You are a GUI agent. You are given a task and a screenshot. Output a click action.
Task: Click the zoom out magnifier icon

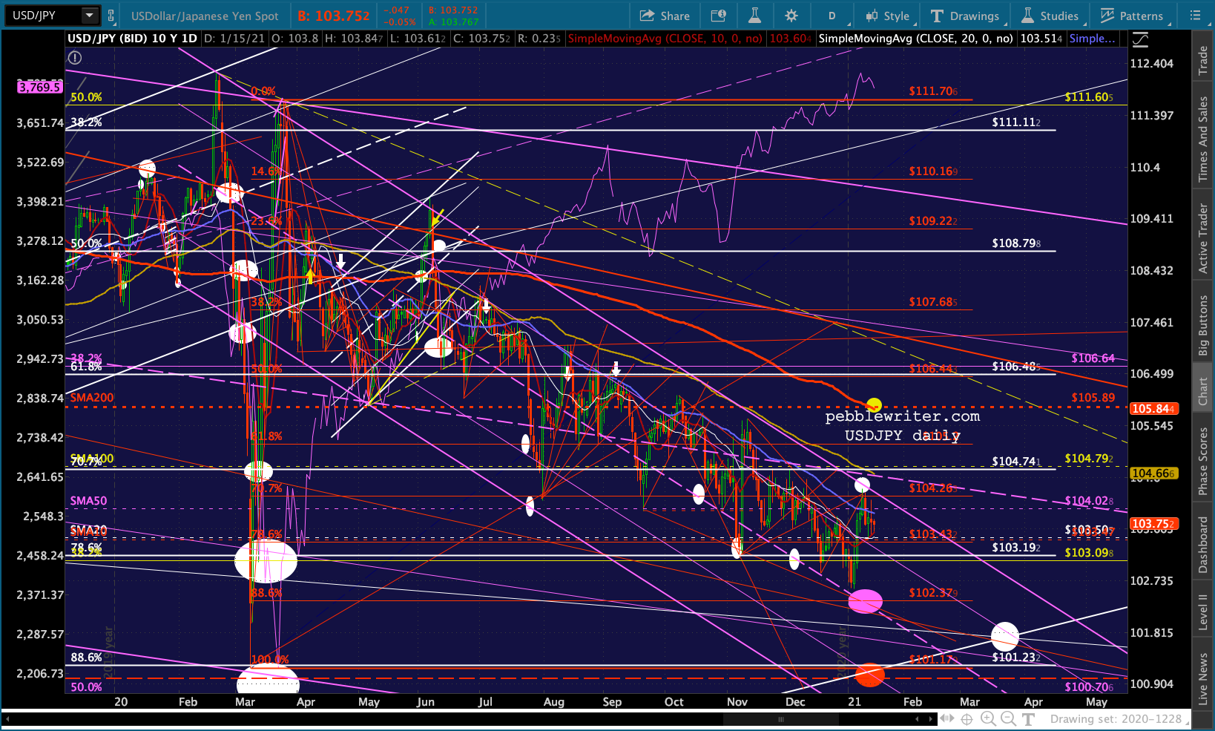[x=1008, y=718]
